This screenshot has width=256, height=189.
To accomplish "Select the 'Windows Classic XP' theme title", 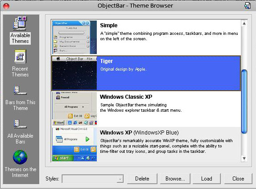I will point(126,97).
